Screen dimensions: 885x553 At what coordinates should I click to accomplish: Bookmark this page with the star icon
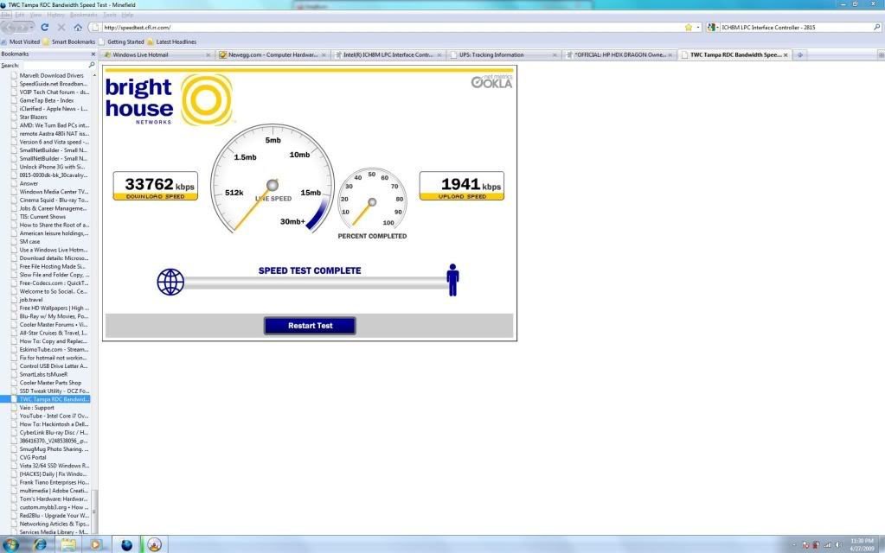coord(689,27)
